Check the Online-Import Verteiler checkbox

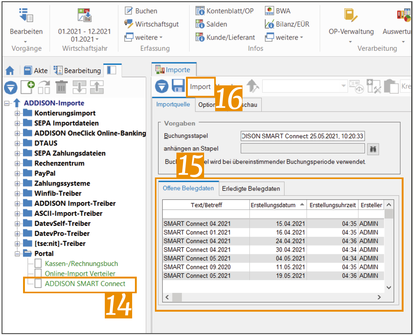[x=38, y=273]
